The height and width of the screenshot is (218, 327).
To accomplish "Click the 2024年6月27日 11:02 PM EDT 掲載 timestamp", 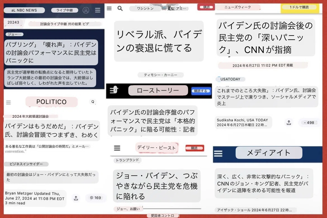I will 263,65.
